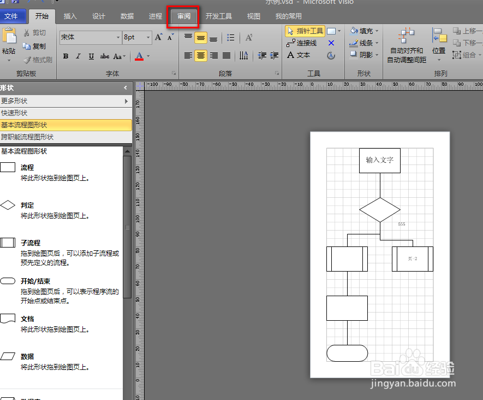Click Auto Align and Space (自动对齐和自动调整间距)
Screen dimensions: 483x400
(406, 45)
